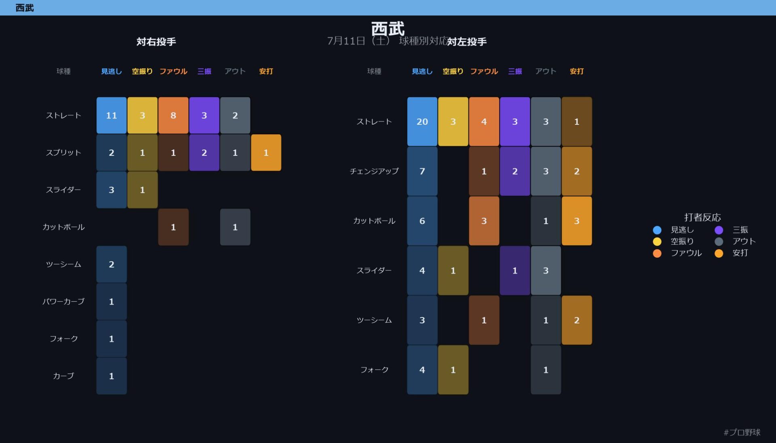Click the 見逃し column header under 対左投手
This screenshot has height=443, width=776.
pyautogui.click(x=422, y=71)
